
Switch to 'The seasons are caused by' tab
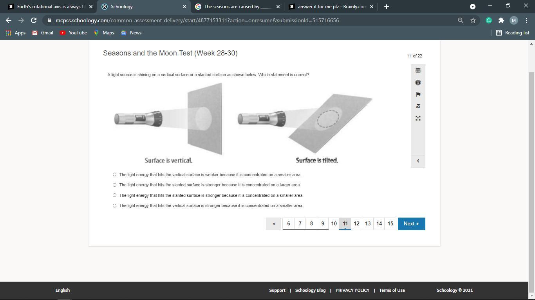tap(233, 7)
